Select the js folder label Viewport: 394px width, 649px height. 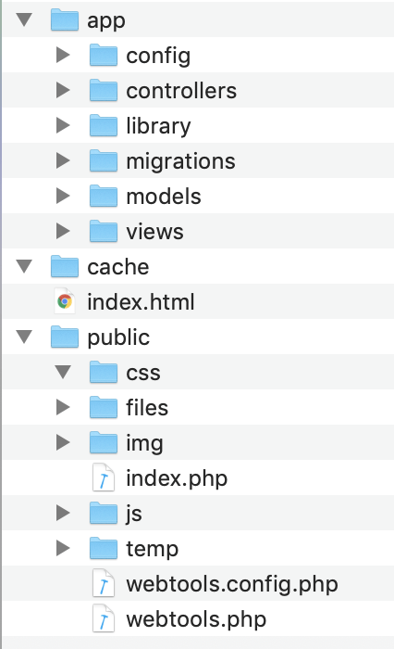coord(134,514)
